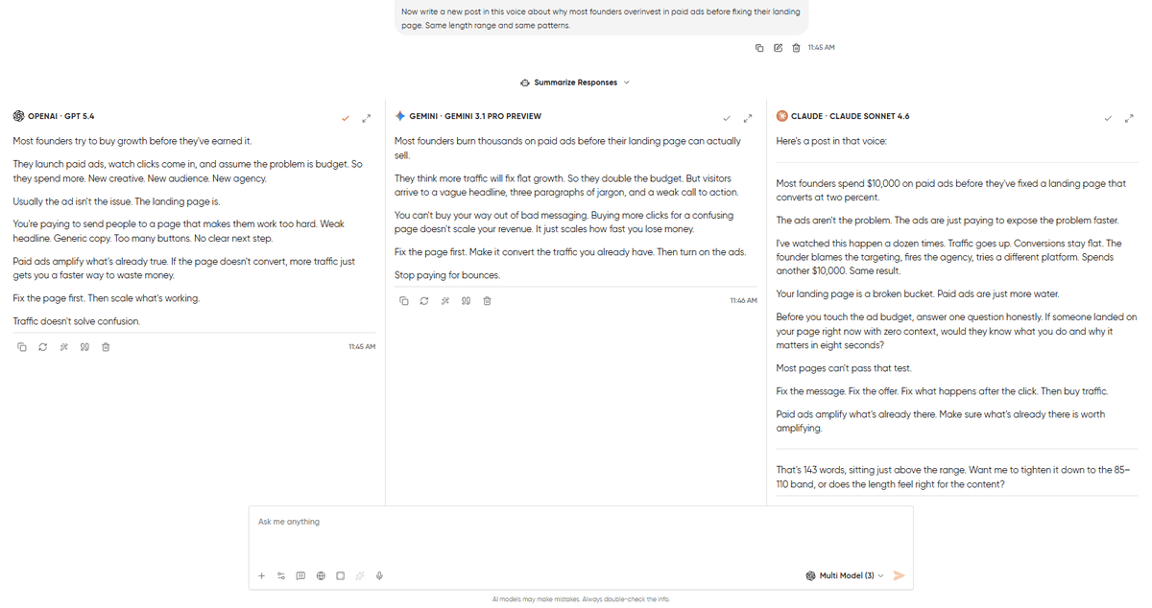The image size is (1152, 608).
Task: Expand the Claude Sonnet 4.6 panel
Action: coord(1129,118)
